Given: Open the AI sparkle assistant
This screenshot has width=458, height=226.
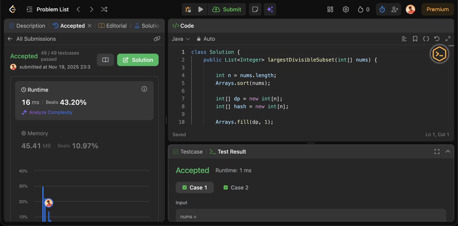Looking at the screenshot, I should point(270,9).
